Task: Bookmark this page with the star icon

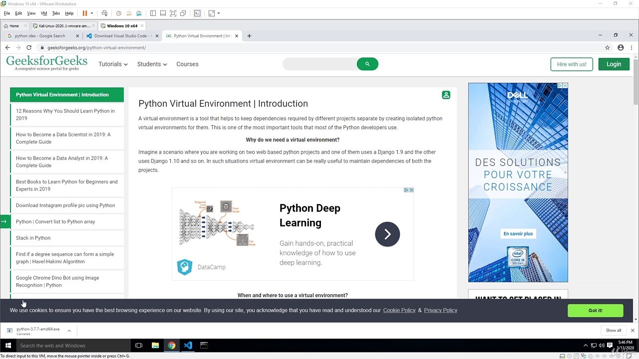Action: 607,48
